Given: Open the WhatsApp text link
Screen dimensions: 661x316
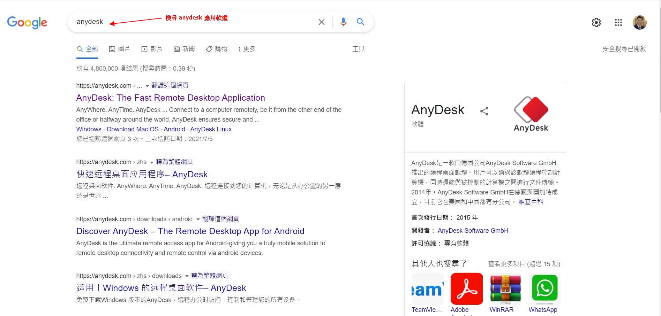Looking at the screenshot, I should pyautogui.click(x=543, y=310).
